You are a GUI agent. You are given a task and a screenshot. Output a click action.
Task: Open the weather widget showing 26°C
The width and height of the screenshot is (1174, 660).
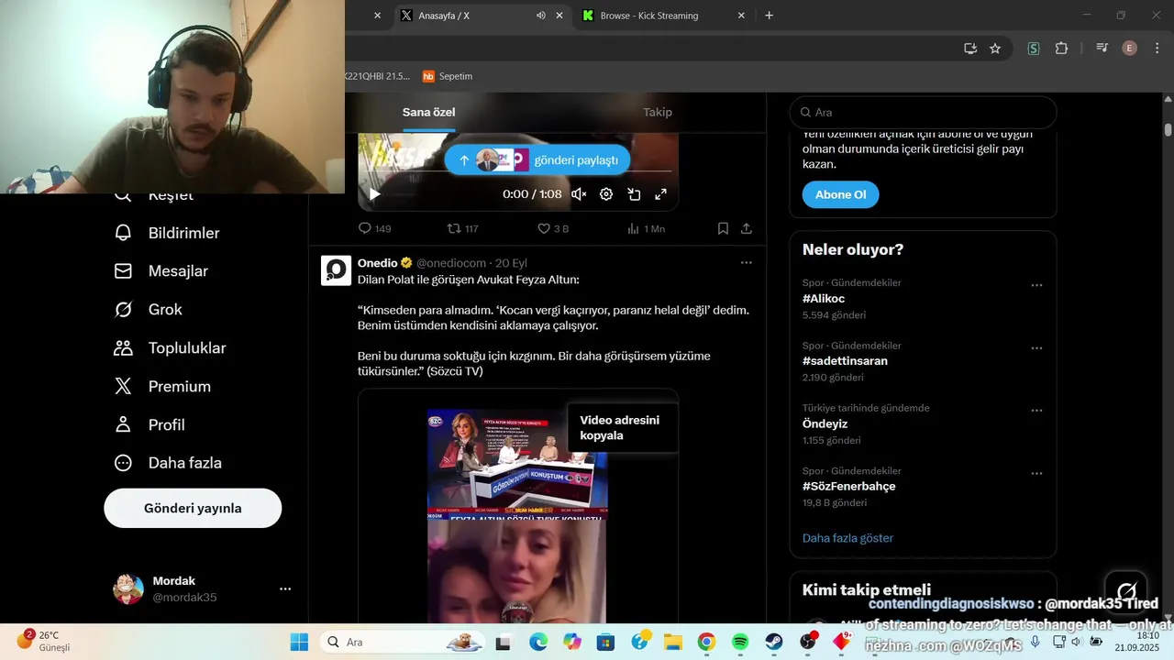(44, 641)
